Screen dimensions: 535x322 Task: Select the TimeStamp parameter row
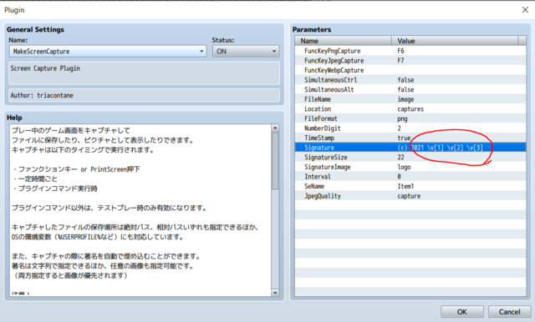coord(410,138)
